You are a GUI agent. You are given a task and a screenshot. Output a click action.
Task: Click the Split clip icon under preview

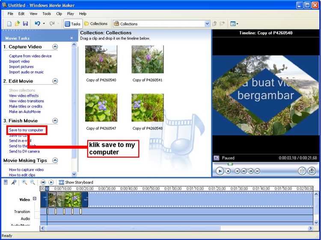[x=302, y=171]
